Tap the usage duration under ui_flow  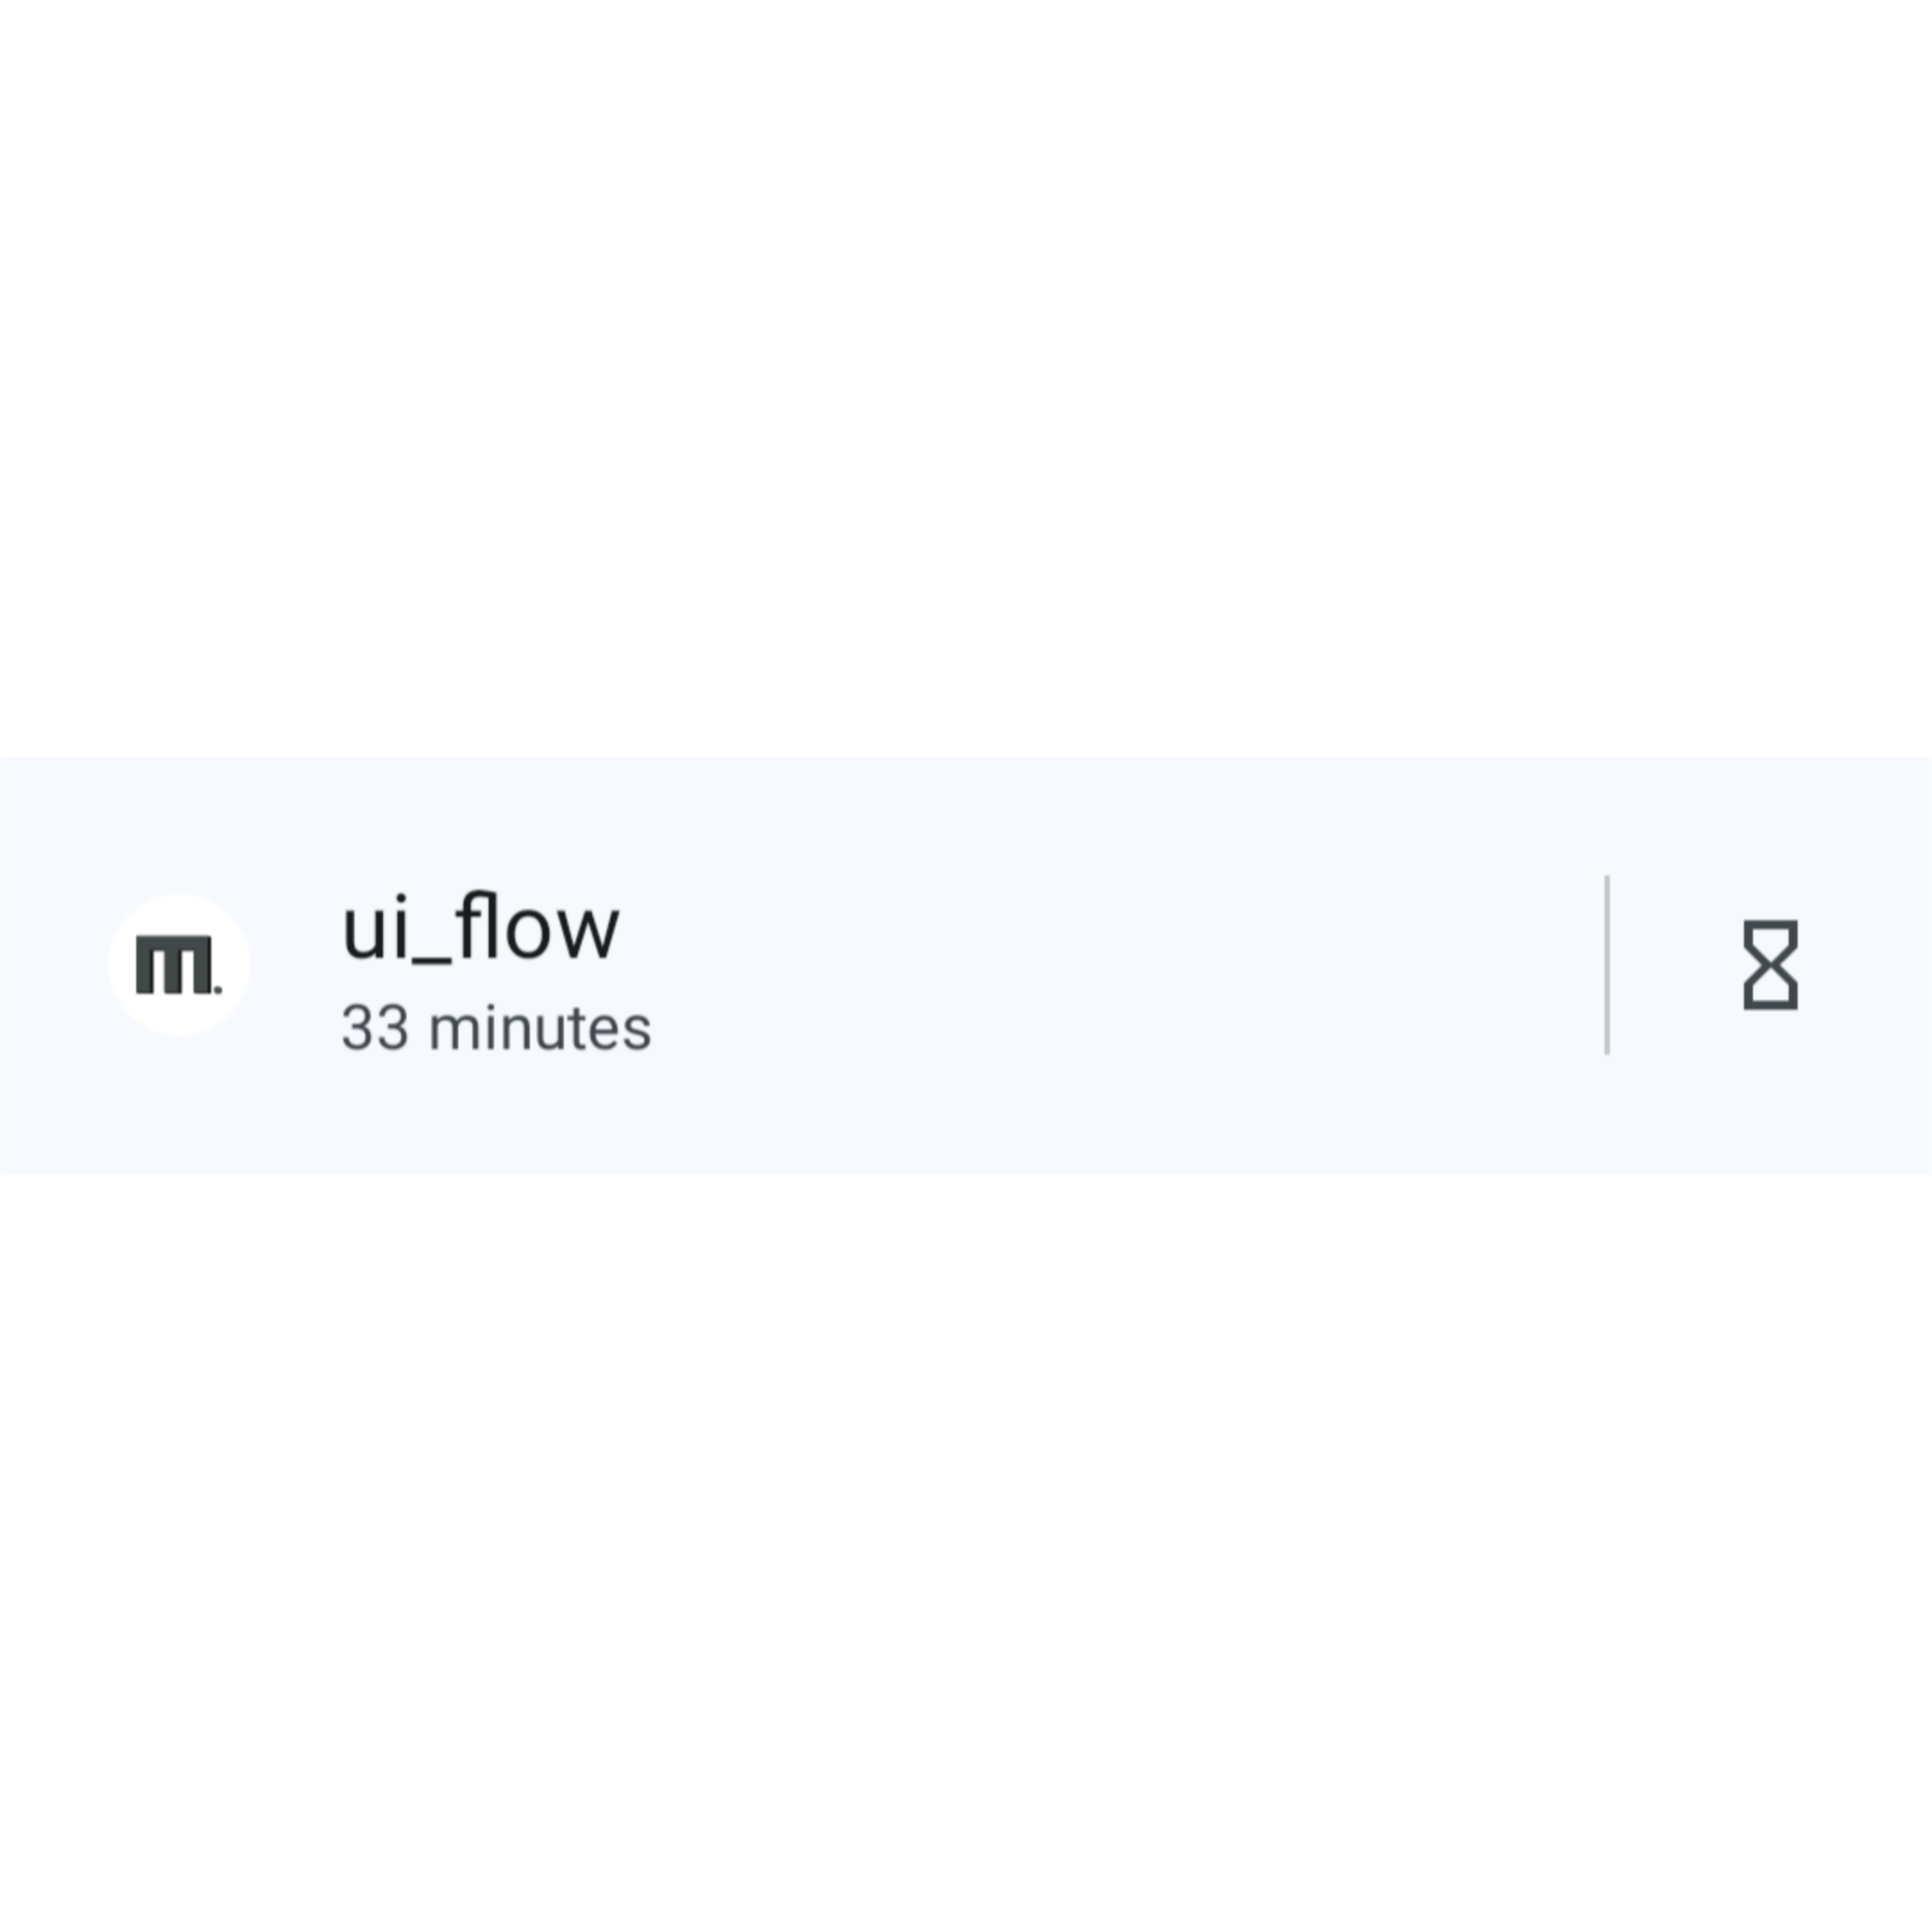[x=496, y=1028]
